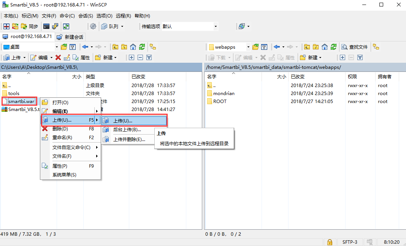Click the remote panel filter icon
This screenshot has width=406, height=246.
pyautogui.click(x=264, y=47)
